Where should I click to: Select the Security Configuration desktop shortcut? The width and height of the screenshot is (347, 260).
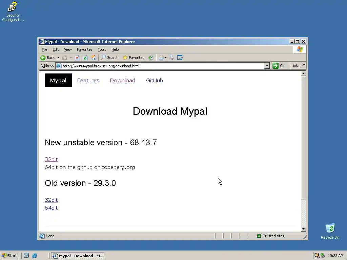(13, 12)
